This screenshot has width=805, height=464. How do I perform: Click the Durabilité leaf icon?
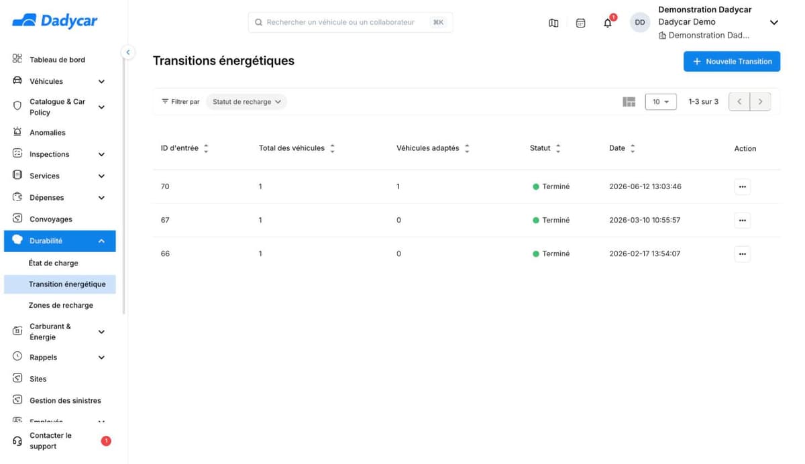pos(17,240)
